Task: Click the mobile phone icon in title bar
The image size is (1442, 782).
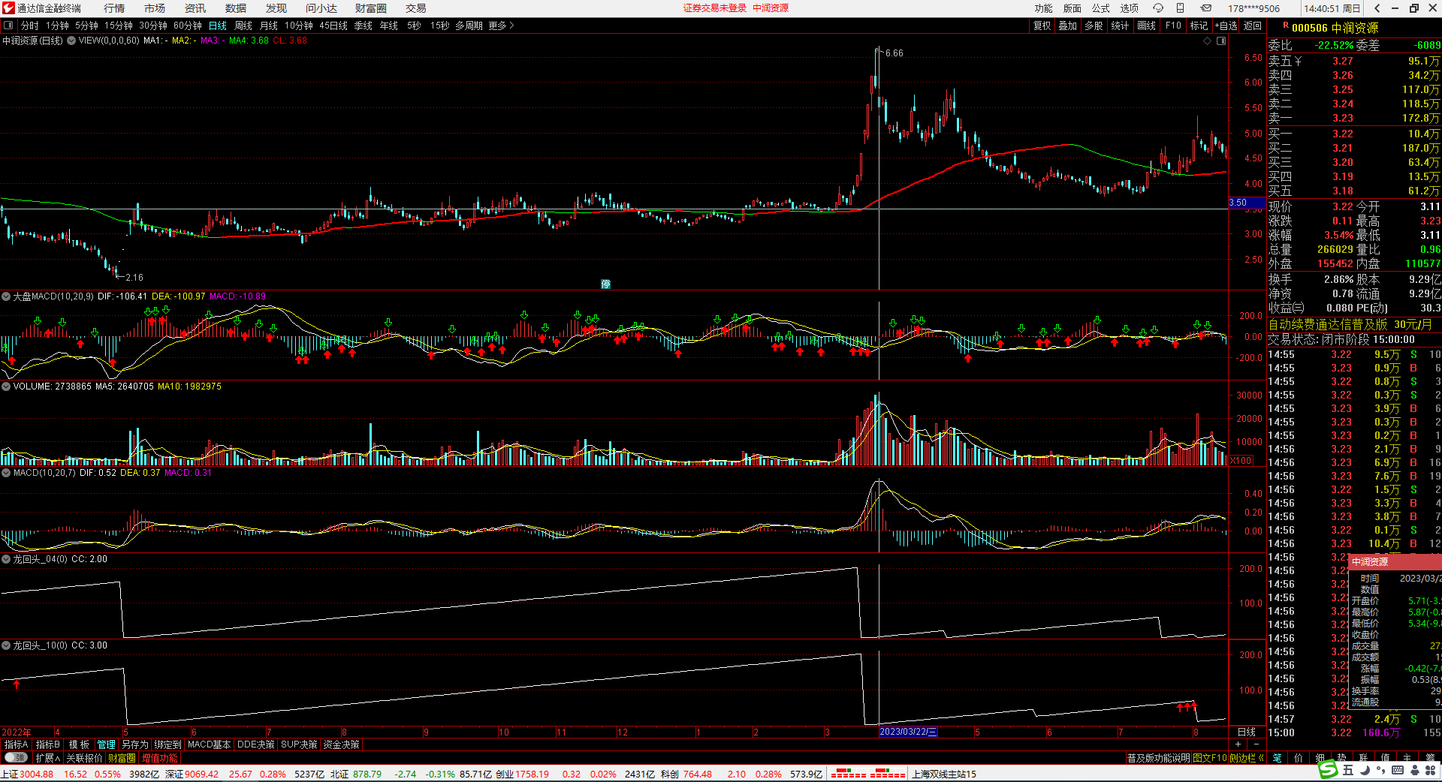Action: (1180, 8)
